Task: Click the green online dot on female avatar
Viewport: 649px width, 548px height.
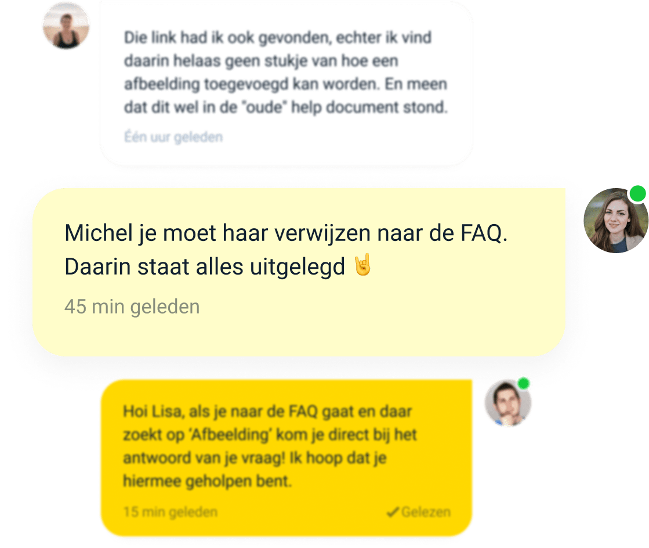Action: point(638,194)
